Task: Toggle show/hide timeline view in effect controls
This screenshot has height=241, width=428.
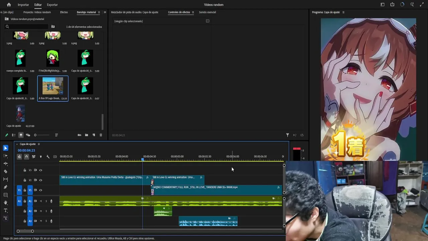Action: pos(207,21)
